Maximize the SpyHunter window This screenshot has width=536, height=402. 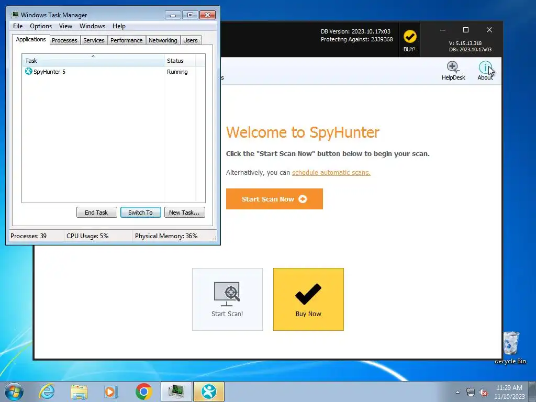(465, 30)
